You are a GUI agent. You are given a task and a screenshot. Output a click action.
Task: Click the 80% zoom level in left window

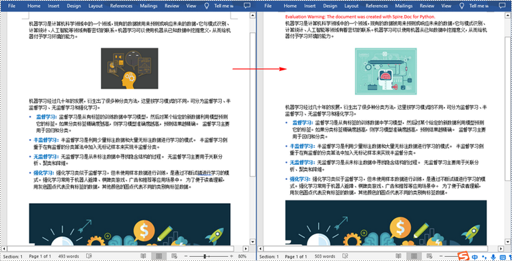[242, 256]
